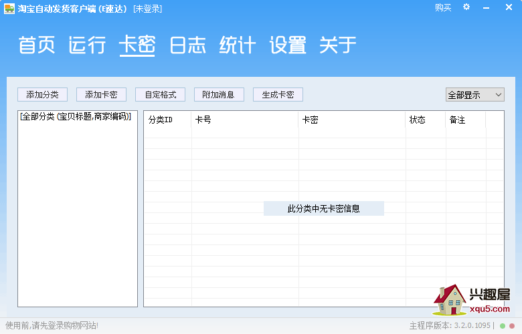This screenshot has width=522, height=334.
Task: Click the app truck logo icon
Action: (x=9, y=9)
